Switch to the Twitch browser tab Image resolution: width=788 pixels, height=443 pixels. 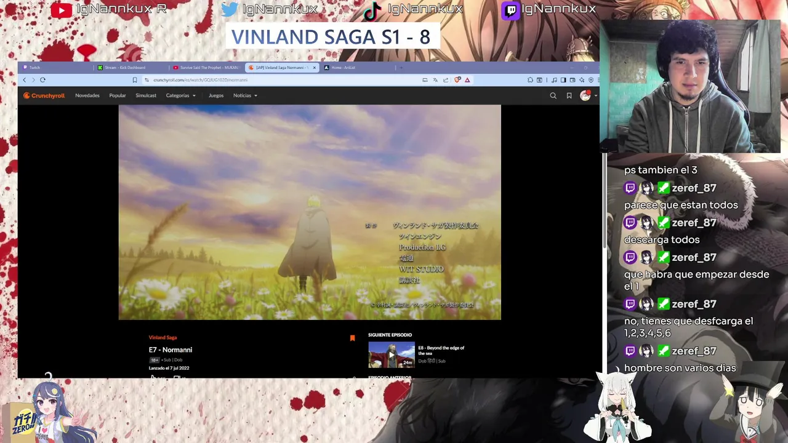point(55,68)
